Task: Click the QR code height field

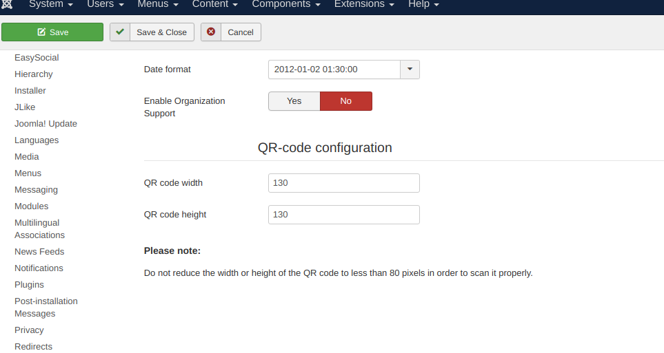Action: [343, 215]
